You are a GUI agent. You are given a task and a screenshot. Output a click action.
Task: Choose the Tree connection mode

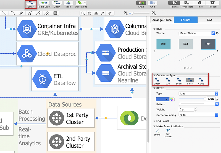click(68, 4)
